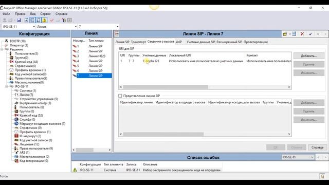Click Удалить button next to URI table
This screenshot has height=185, width=329.
tap(308, 64)
